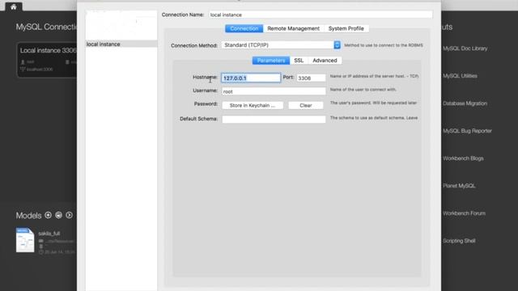The height and width of the screenshot is (291, 518).
Task: Click the sakila_full model name
Action: point(49,234)
